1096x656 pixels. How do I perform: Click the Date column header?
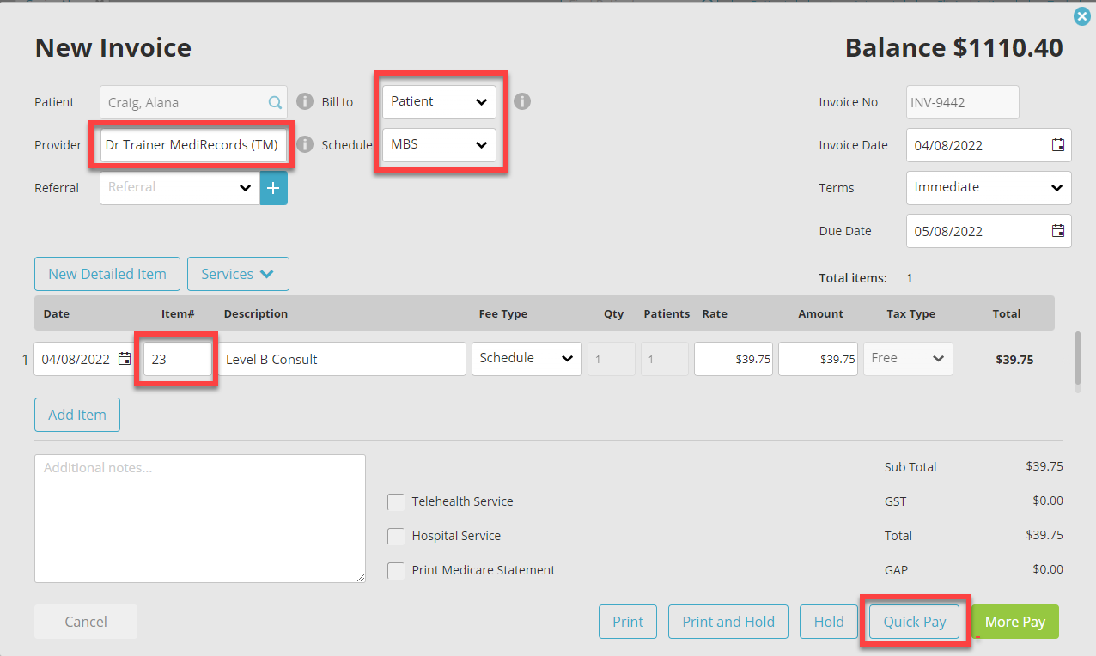click(x=56, y=313)
